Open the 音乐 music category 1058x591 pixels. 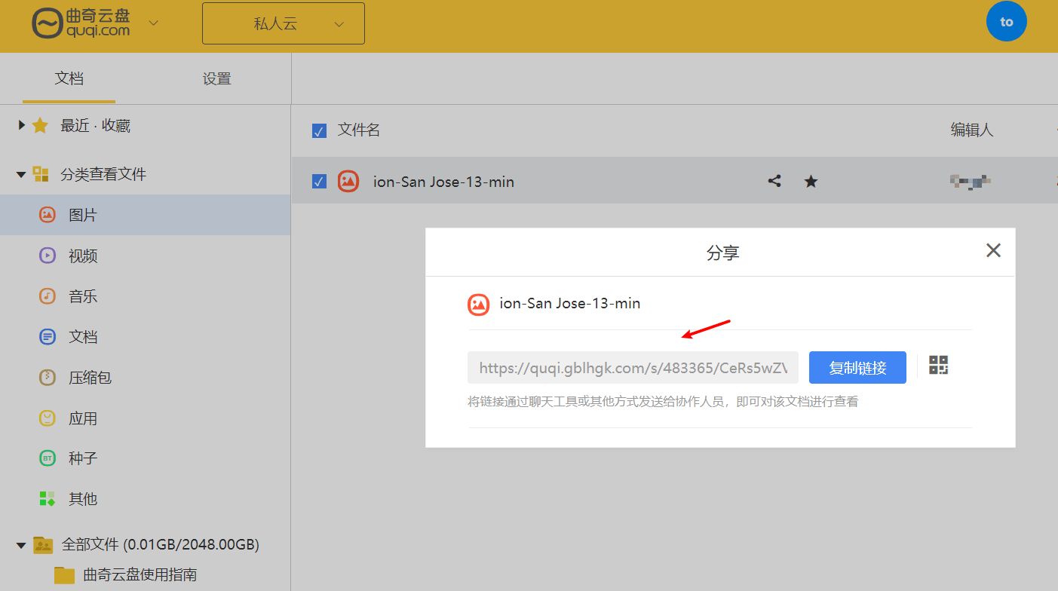tap(82, 296)
